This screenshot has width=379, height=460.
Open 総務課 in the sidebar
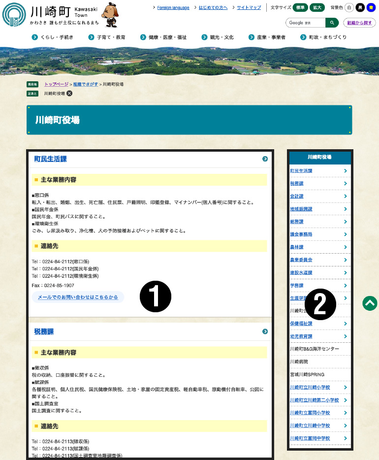point(297,222)
